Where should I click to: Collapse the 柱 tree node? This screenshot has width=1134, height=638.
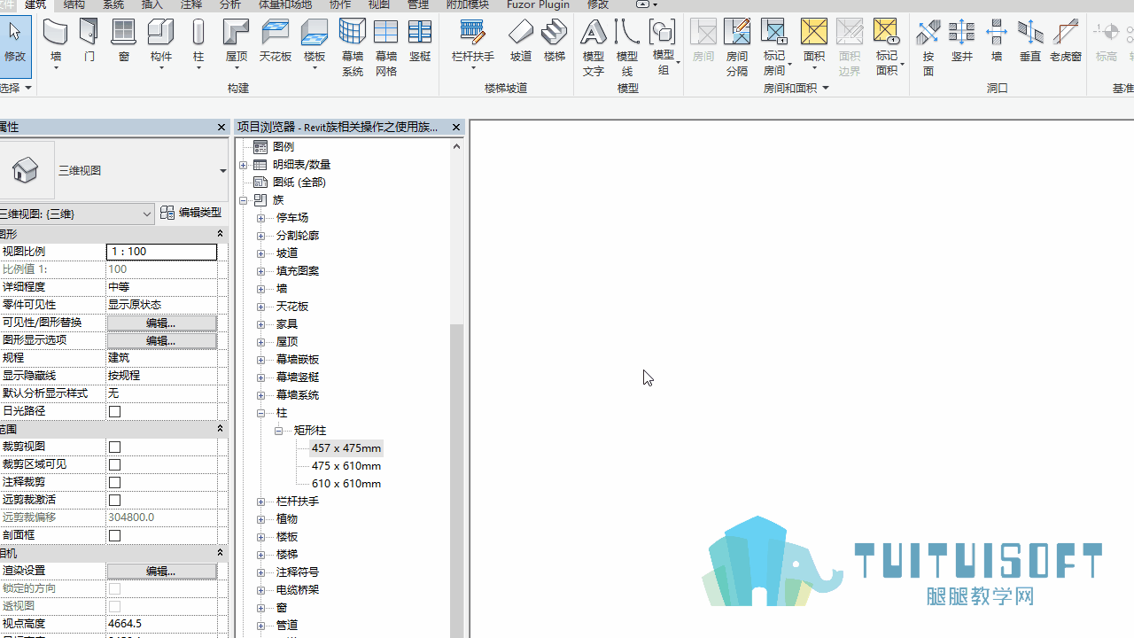(261, 412)
